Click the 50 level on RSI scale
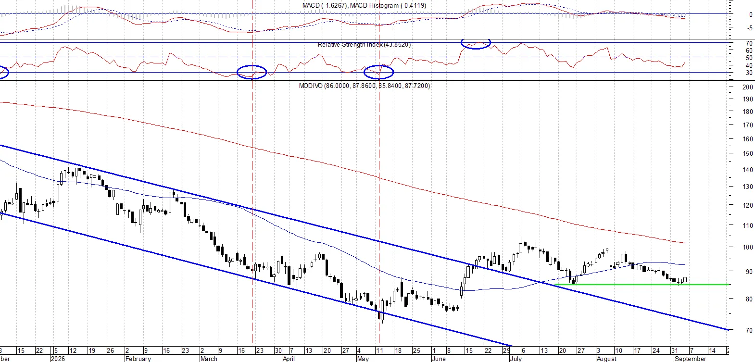 tap(749, 58)
